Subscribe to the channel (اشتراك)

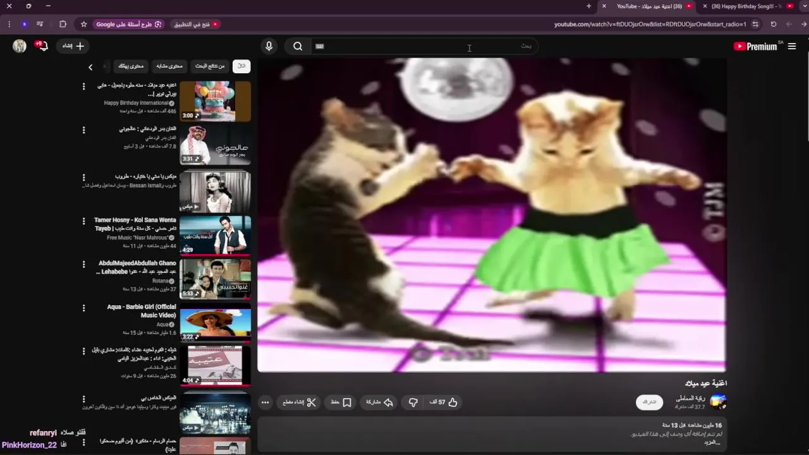650,403
